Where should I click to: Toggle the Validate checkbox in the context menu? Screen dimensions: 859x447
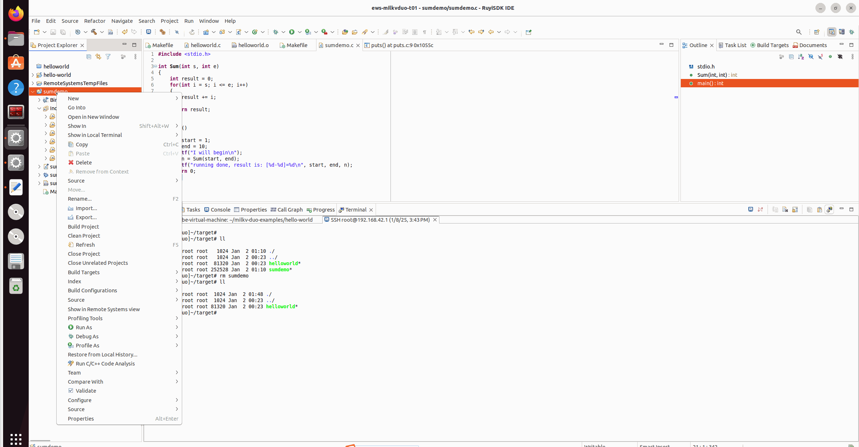[86, 390]
